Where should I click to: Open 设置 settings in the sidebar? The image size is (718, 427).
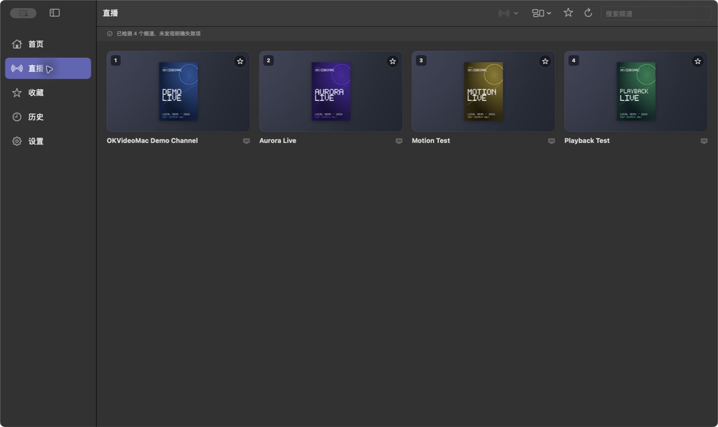[x=48, y=141]
